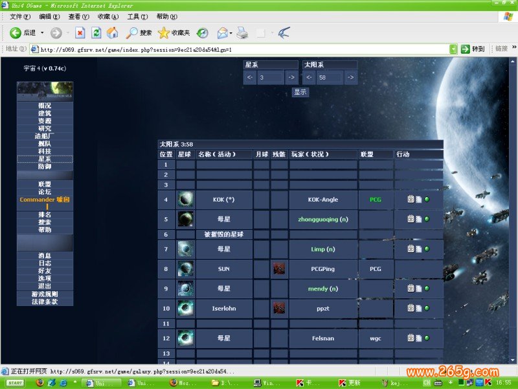Open the 收藏(A) favorites menu

pyautogui.click(x=107, y=16)
